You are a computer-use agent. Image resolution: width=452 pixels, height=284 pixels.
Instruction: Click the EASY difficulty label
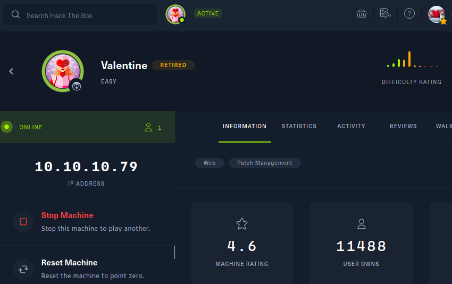tap(108, 81)
